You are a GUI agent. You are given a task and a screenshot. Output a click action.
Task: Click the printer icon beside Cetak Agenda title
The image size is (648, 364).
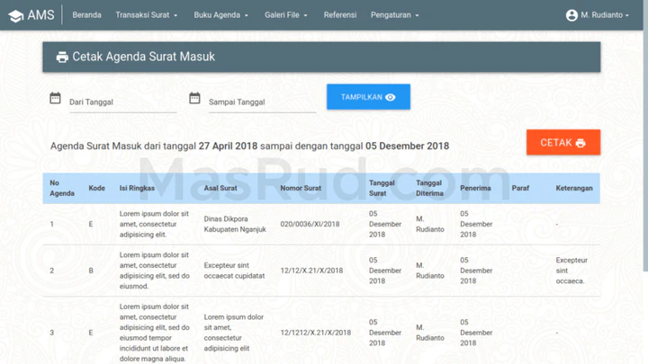(x=62, y=57)
